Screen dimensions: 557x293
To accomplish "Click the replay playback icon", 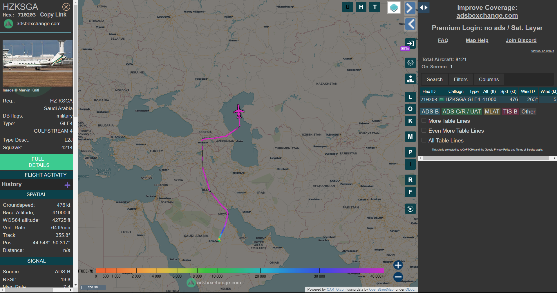I will [410, 209].
